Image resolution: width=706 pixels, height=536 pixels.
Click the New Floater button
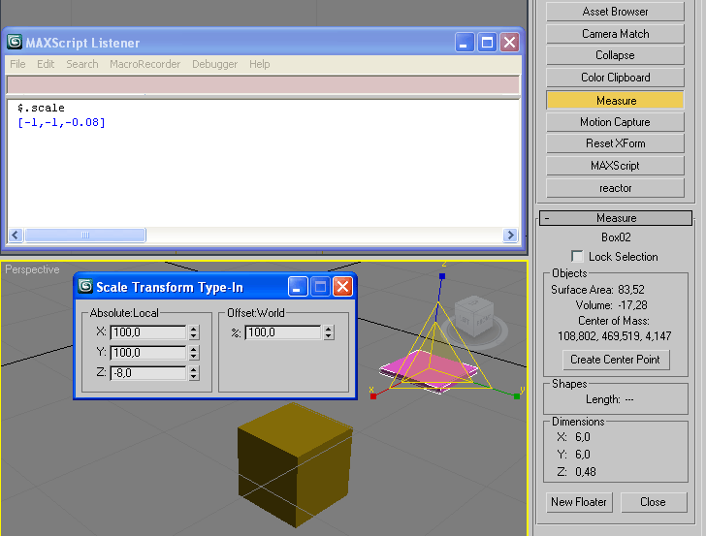tap(579, 502)
